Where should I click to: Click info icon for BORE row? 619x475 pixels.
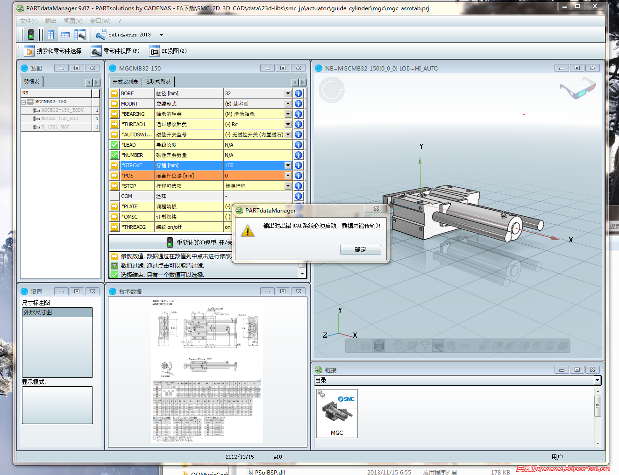tap(299, 93)
